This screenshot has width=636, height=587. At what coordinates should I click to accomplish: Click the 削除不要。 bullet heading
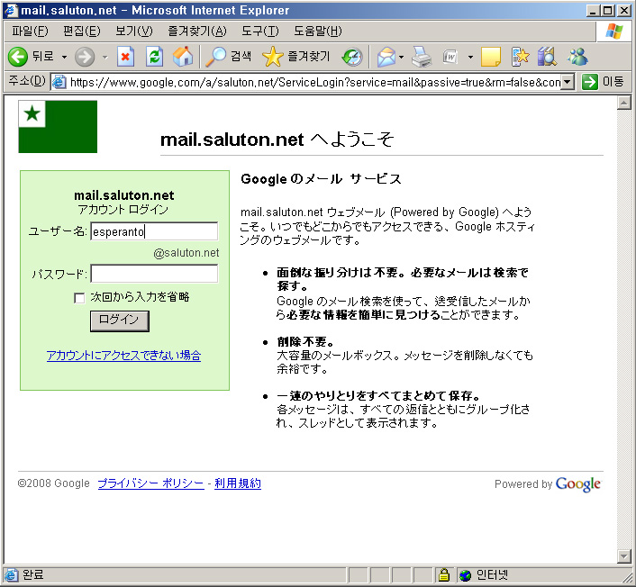305,342
